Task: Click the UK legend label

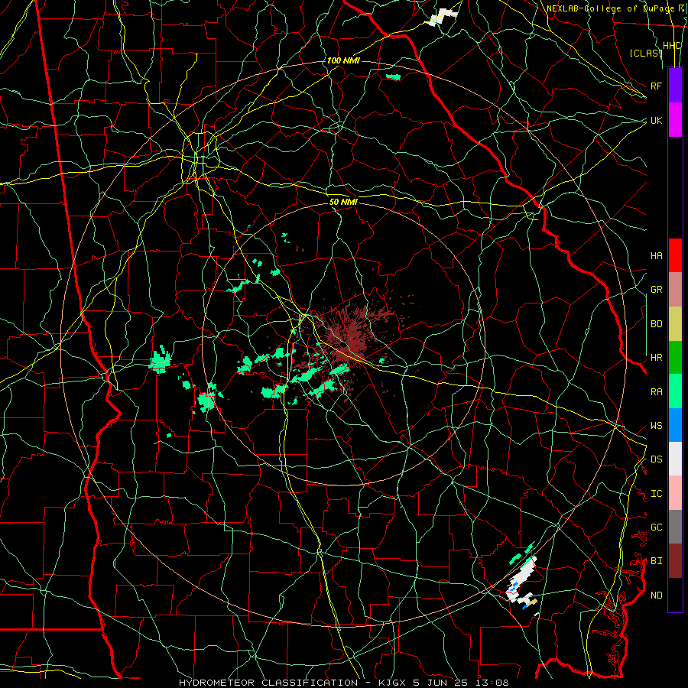Action: click(x=656, y=120)
